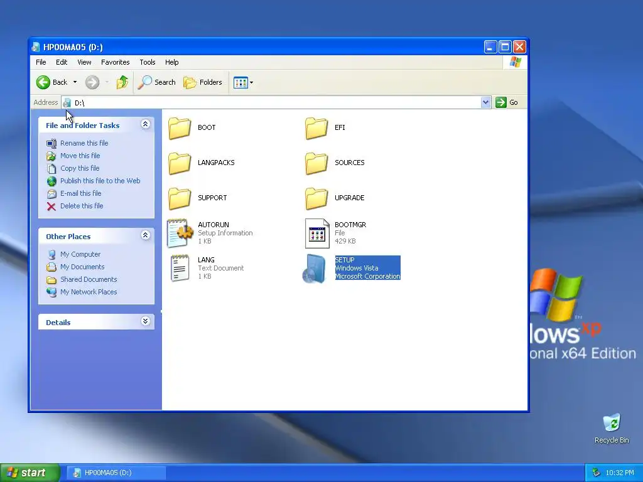This screenshot has height=482, width=643.
Task: Select the LANGPACKS folder icon
Action: pos(180,164)
